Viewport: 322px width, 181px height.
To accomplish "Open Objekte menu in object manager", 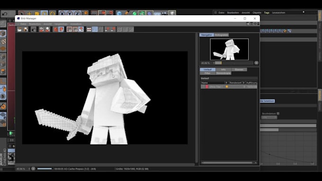I will point(257,13).
